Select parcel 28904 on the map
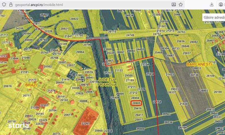This screenshot has width=225, height=135. 135,98
